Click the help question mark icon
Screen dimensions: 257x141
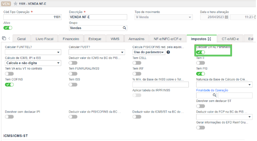point(168,52)
